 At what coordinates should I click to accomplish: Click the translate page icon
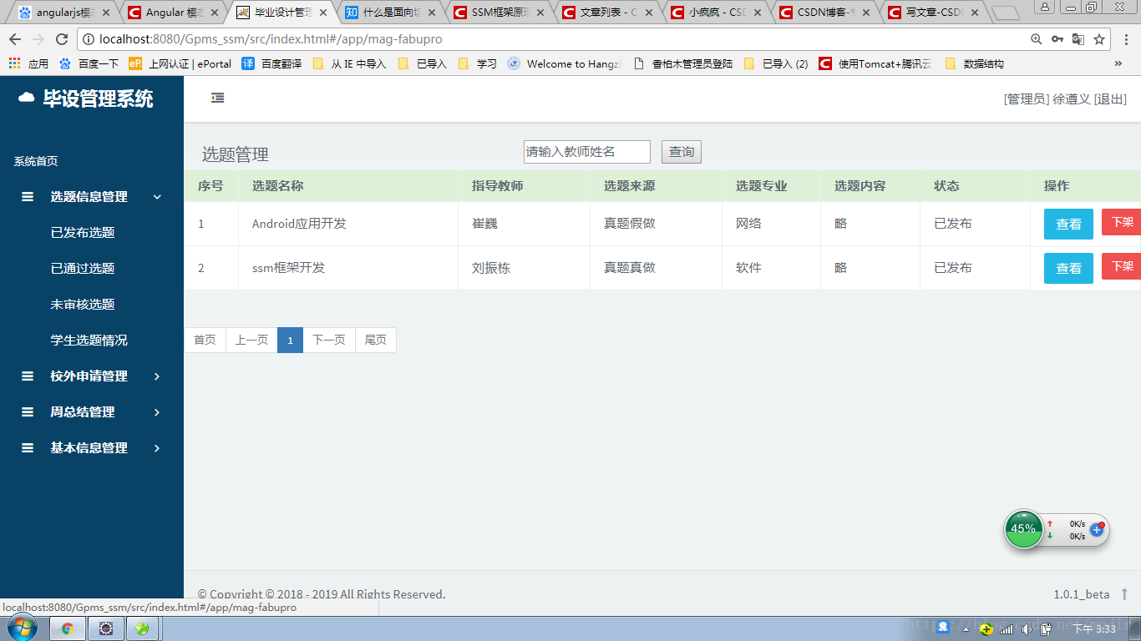tap(1078, 39)
